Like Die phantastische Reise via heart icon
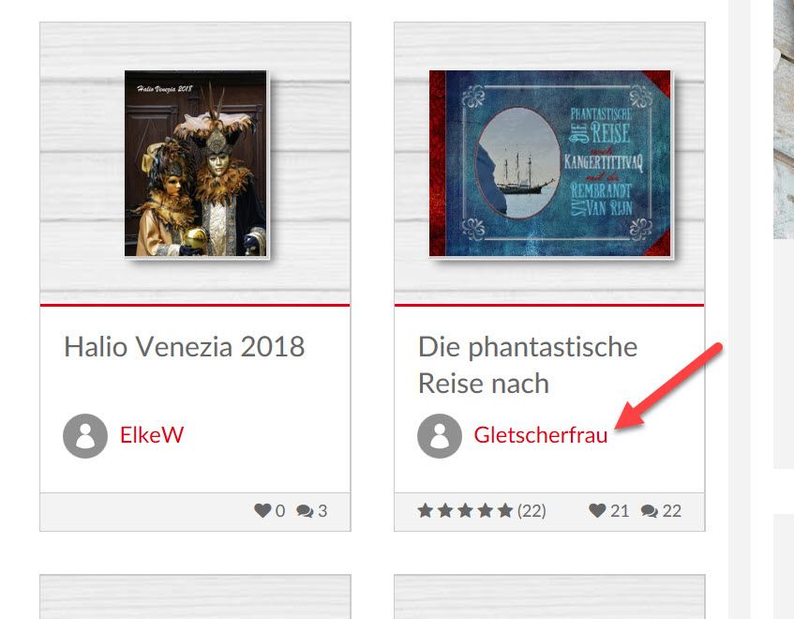The width and height of the screenshot is (794, 619). (x=597, y=510)
